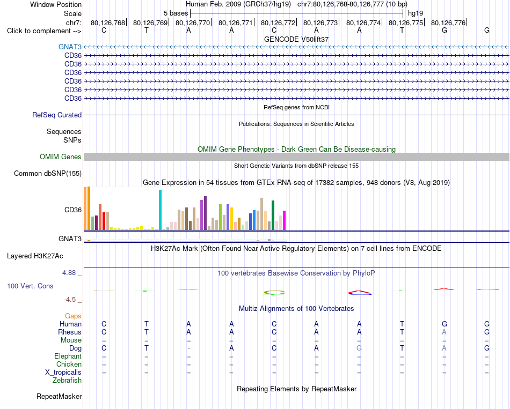The height and width of the screenshot is (409, 510).
Task: Click the dash gap in the Dog alignment row
Action: [189, 348]
